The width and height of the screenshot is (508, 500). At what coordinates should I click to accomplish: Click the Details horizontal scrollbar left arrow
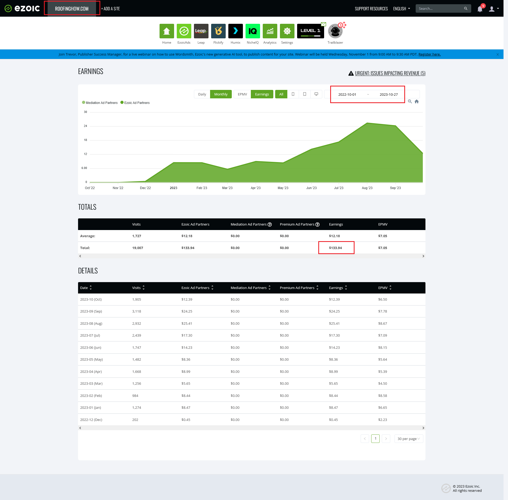pos(80,428)
